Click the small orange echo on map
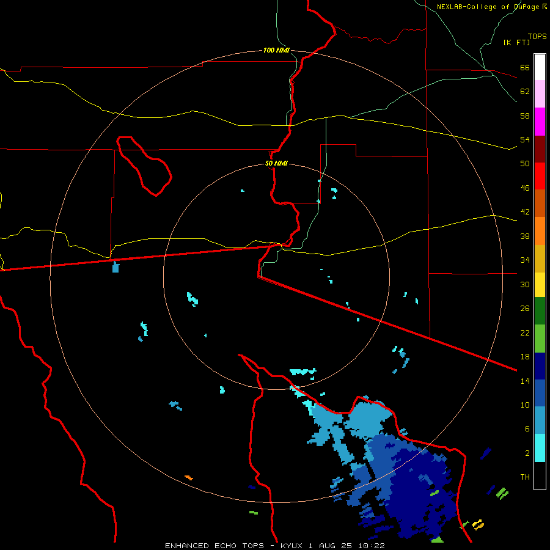Image resolution: width=550 pixels, height=550 pixels. [189, 477]
